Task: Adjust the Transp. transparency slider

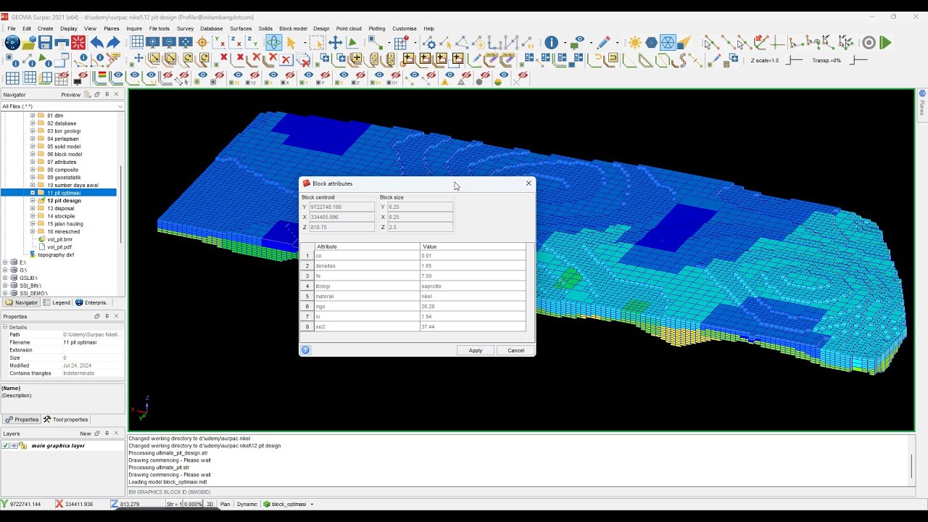Action: [858, 60]
